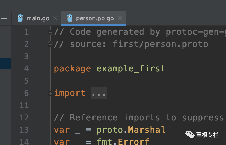Click the WeChat logo watermark icon
This screenshot has width=226, height=145.
click(190, 135)
